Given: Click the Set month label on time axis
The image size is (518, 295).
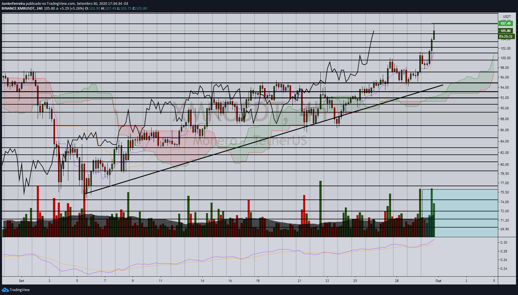Looking at the screenshot, I should pyautogui.click(x=22, y=281).
